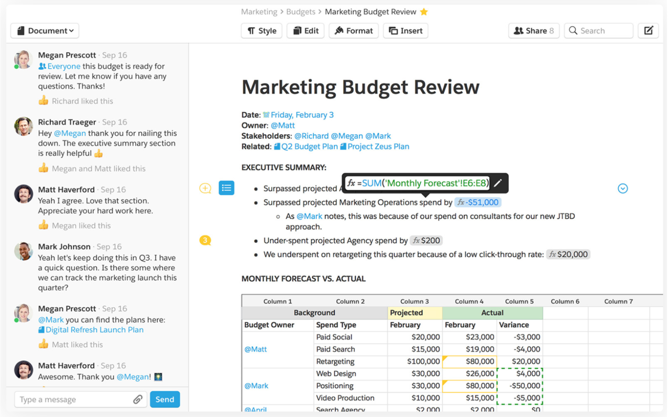Select the Projected header cell

click(x=415, y=313)
